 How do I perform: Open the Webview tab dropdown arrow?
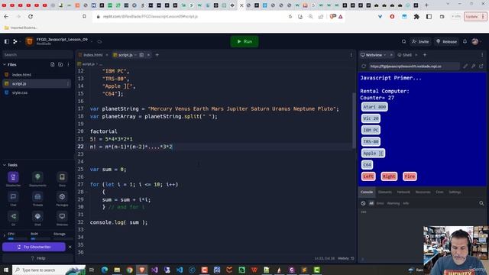pyautogui.click(x=385, y=55)
